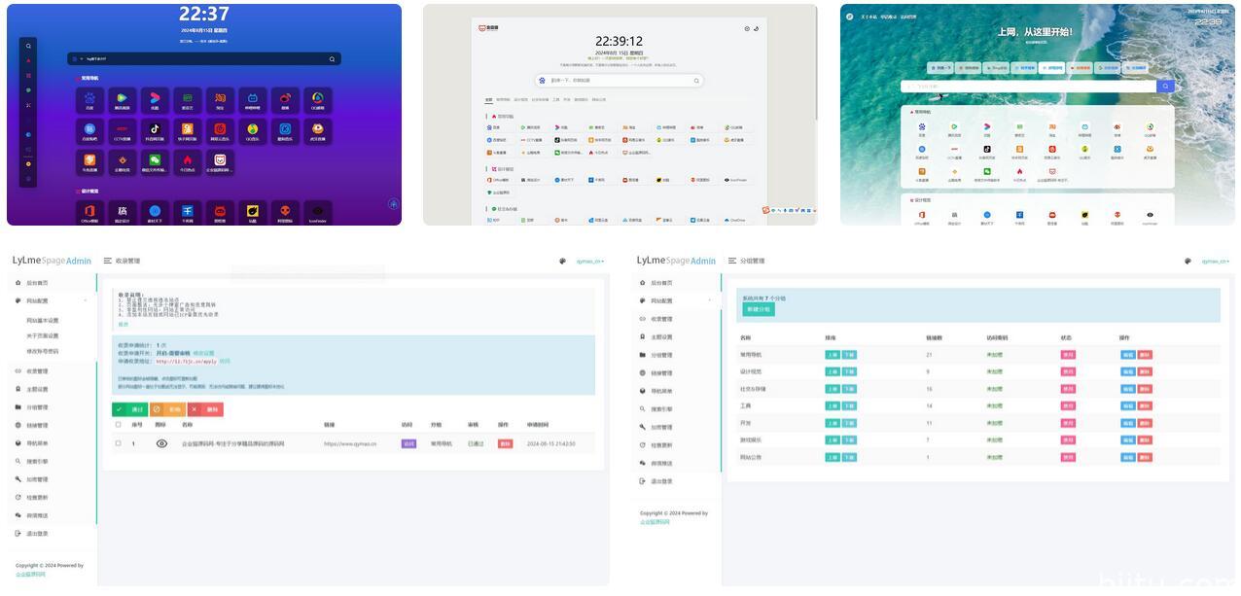Image resolution: width=1241 pixels, height=596 pixels.
Task: Open the qymao_cn user dropdown in the 收录管理 panel
Action: 589,261
